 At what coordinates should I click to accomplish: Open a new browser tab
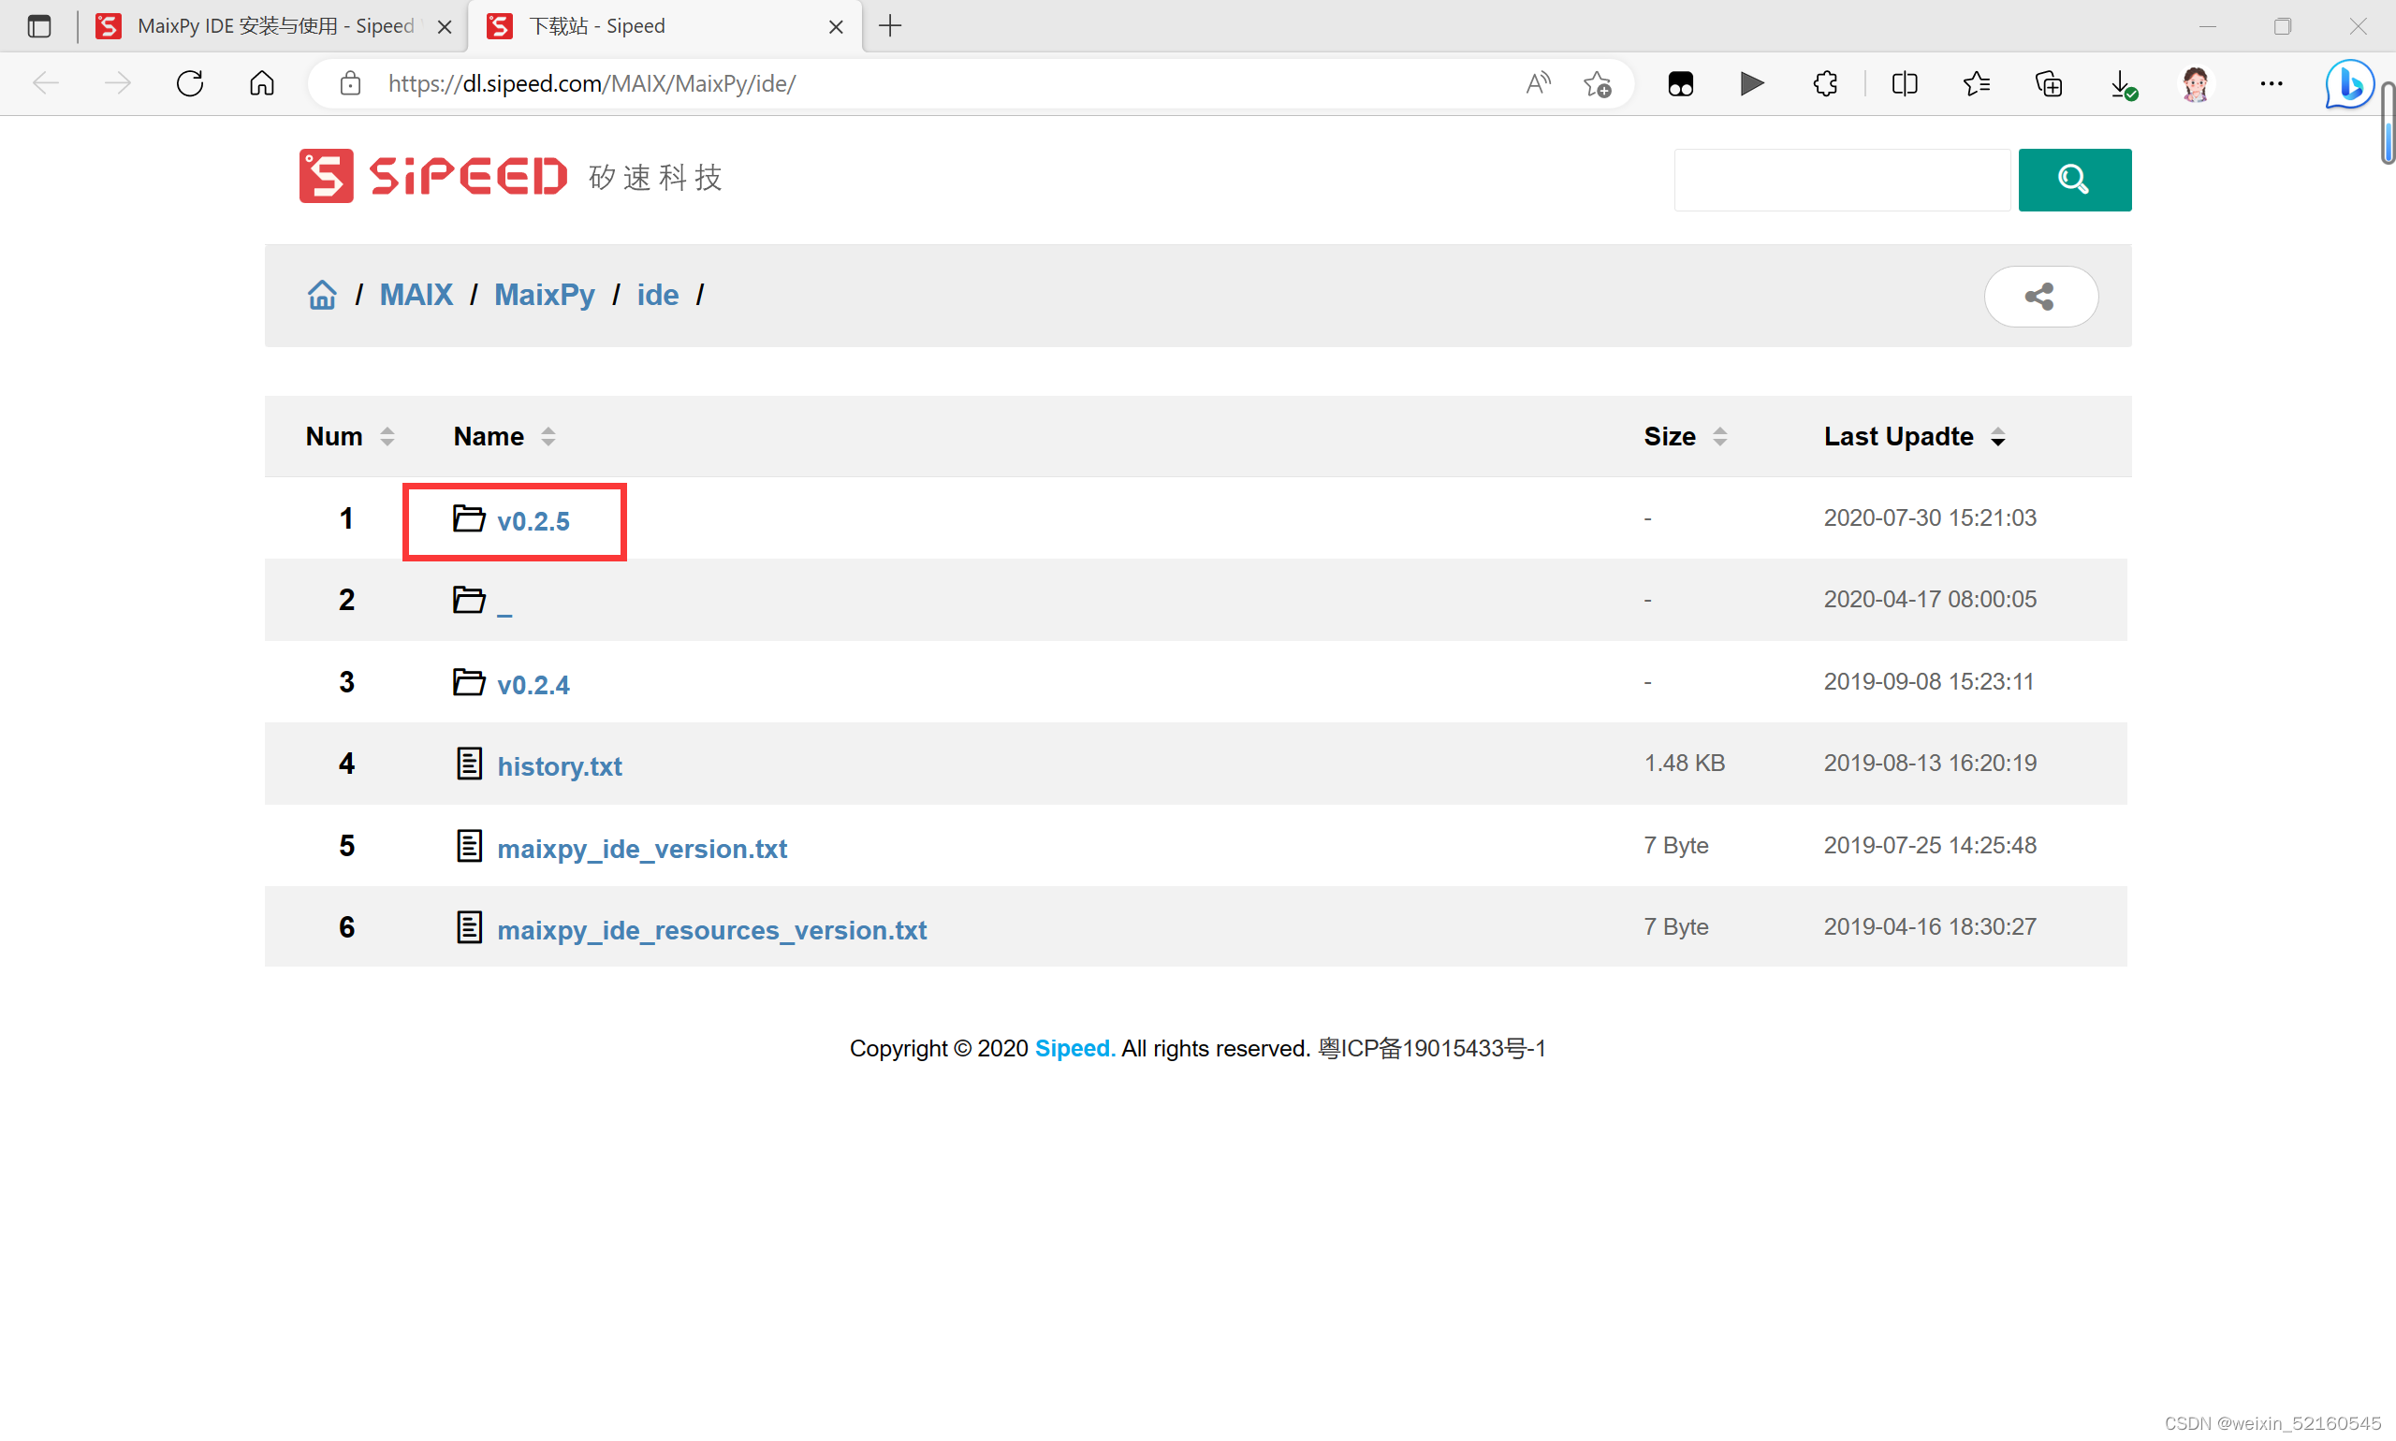(x=890, y=26)
